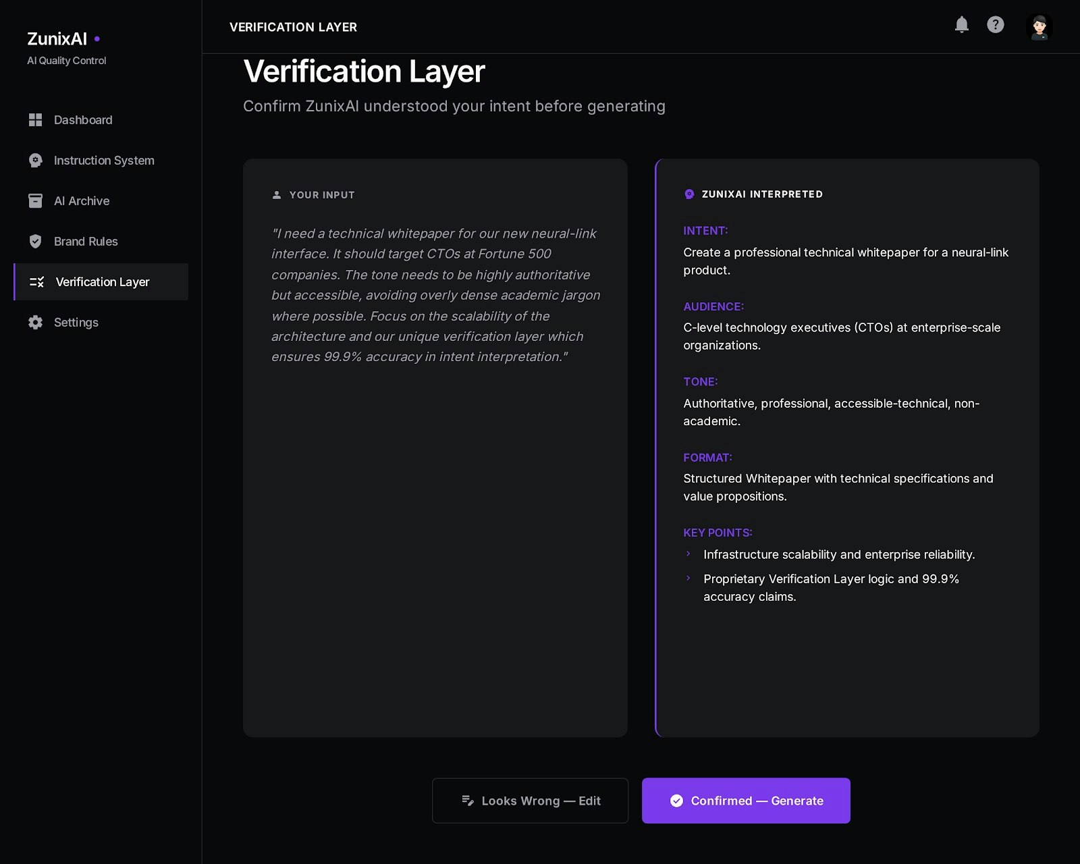Select the Instruction System icon
The image size is (1080, 864).
pyautogui.click(x=35, y=160)
